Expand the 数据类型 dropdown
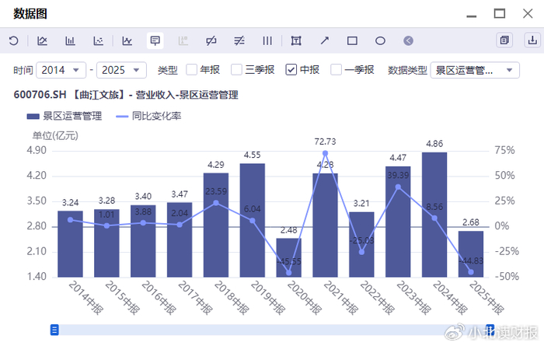Image resolution: width=544 pixels, height=346 pixels. [x=474, y=70]
